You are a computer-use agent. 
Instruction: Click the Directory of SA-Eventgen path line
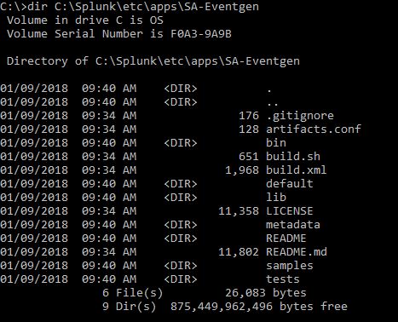click(x=153, y=61)
